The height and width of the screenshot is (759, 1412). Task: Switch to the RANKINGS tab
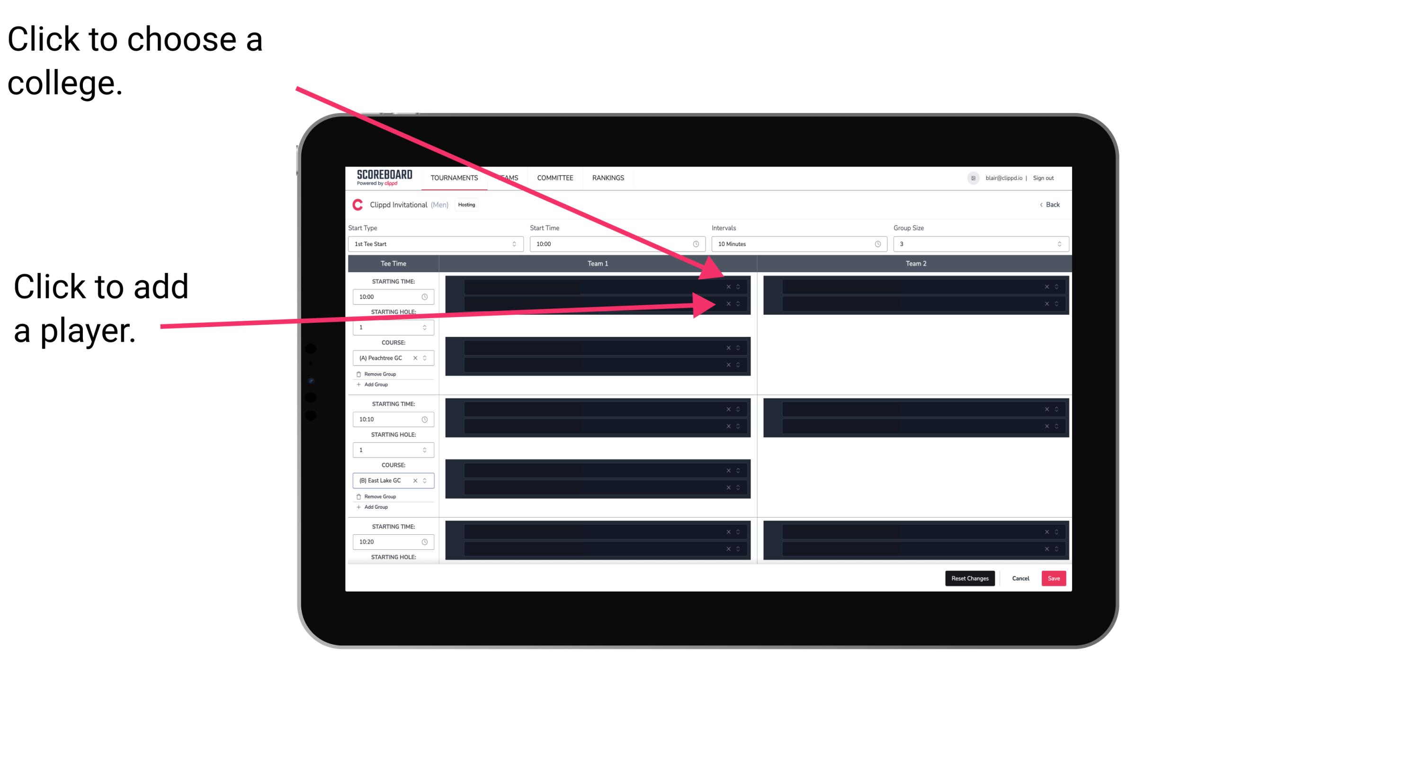[609, 177]
